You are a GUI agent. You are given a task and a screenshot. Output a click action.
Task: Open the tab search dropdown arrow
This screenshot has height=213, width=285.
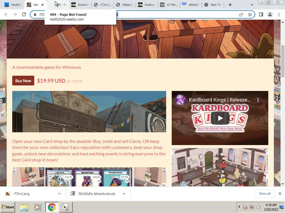252,5
